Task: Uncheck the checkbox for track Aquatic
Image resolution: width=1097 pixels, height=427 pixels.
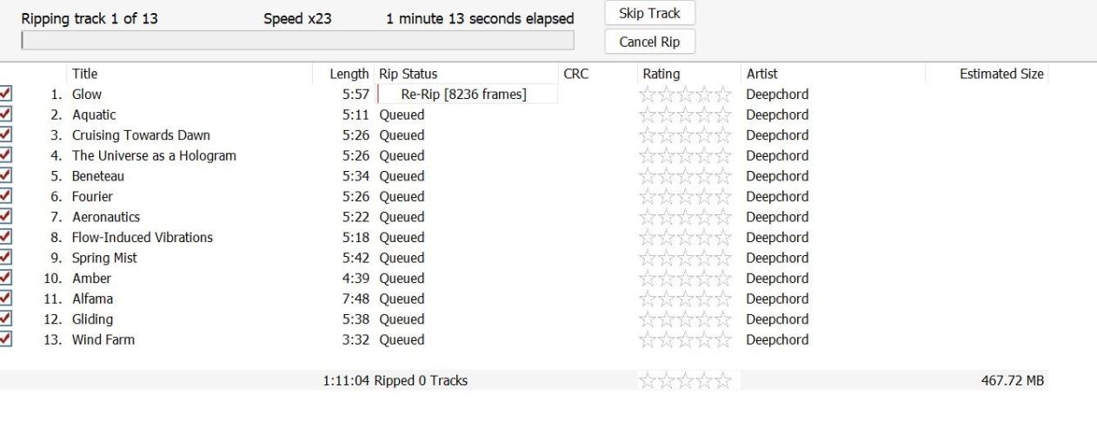Action: (x=7, y=115)
